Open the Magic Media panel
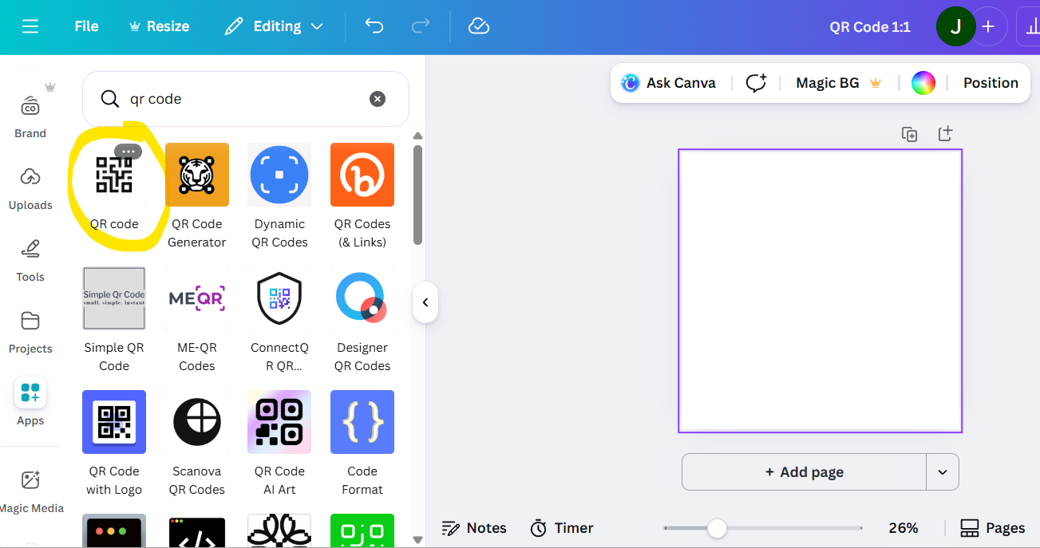The height and width of the screenshot is (548, 1040). [x=32, y=488]
